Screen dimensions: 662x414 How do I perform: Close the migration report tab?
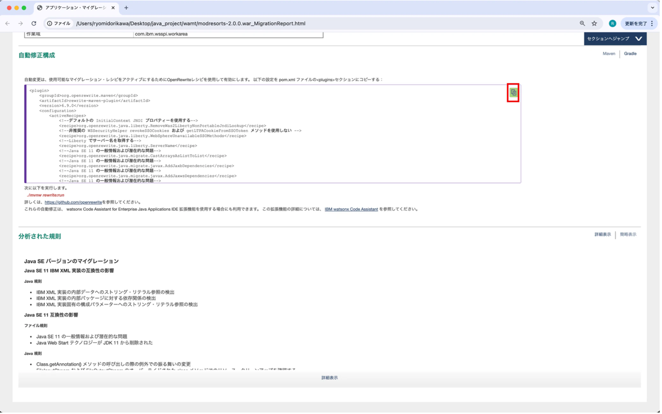click(x=113, y=8)
